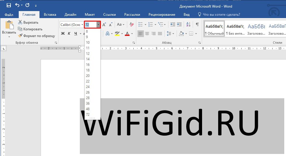Screen dimensions: 286x156
Task: Click the ruler tab selector button
Action: point(4,48)
